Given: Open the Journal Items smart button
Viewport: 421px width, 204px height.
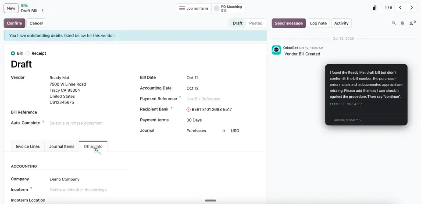Looking at the screenshot, I should tap(194, 8).
